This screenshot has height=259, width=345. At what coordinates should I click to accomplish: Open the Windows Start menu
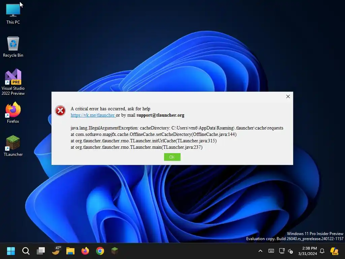11,251
